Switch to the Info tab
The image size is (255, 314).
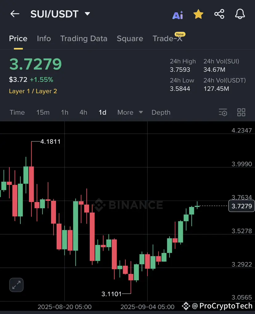[x=44, y=39]
